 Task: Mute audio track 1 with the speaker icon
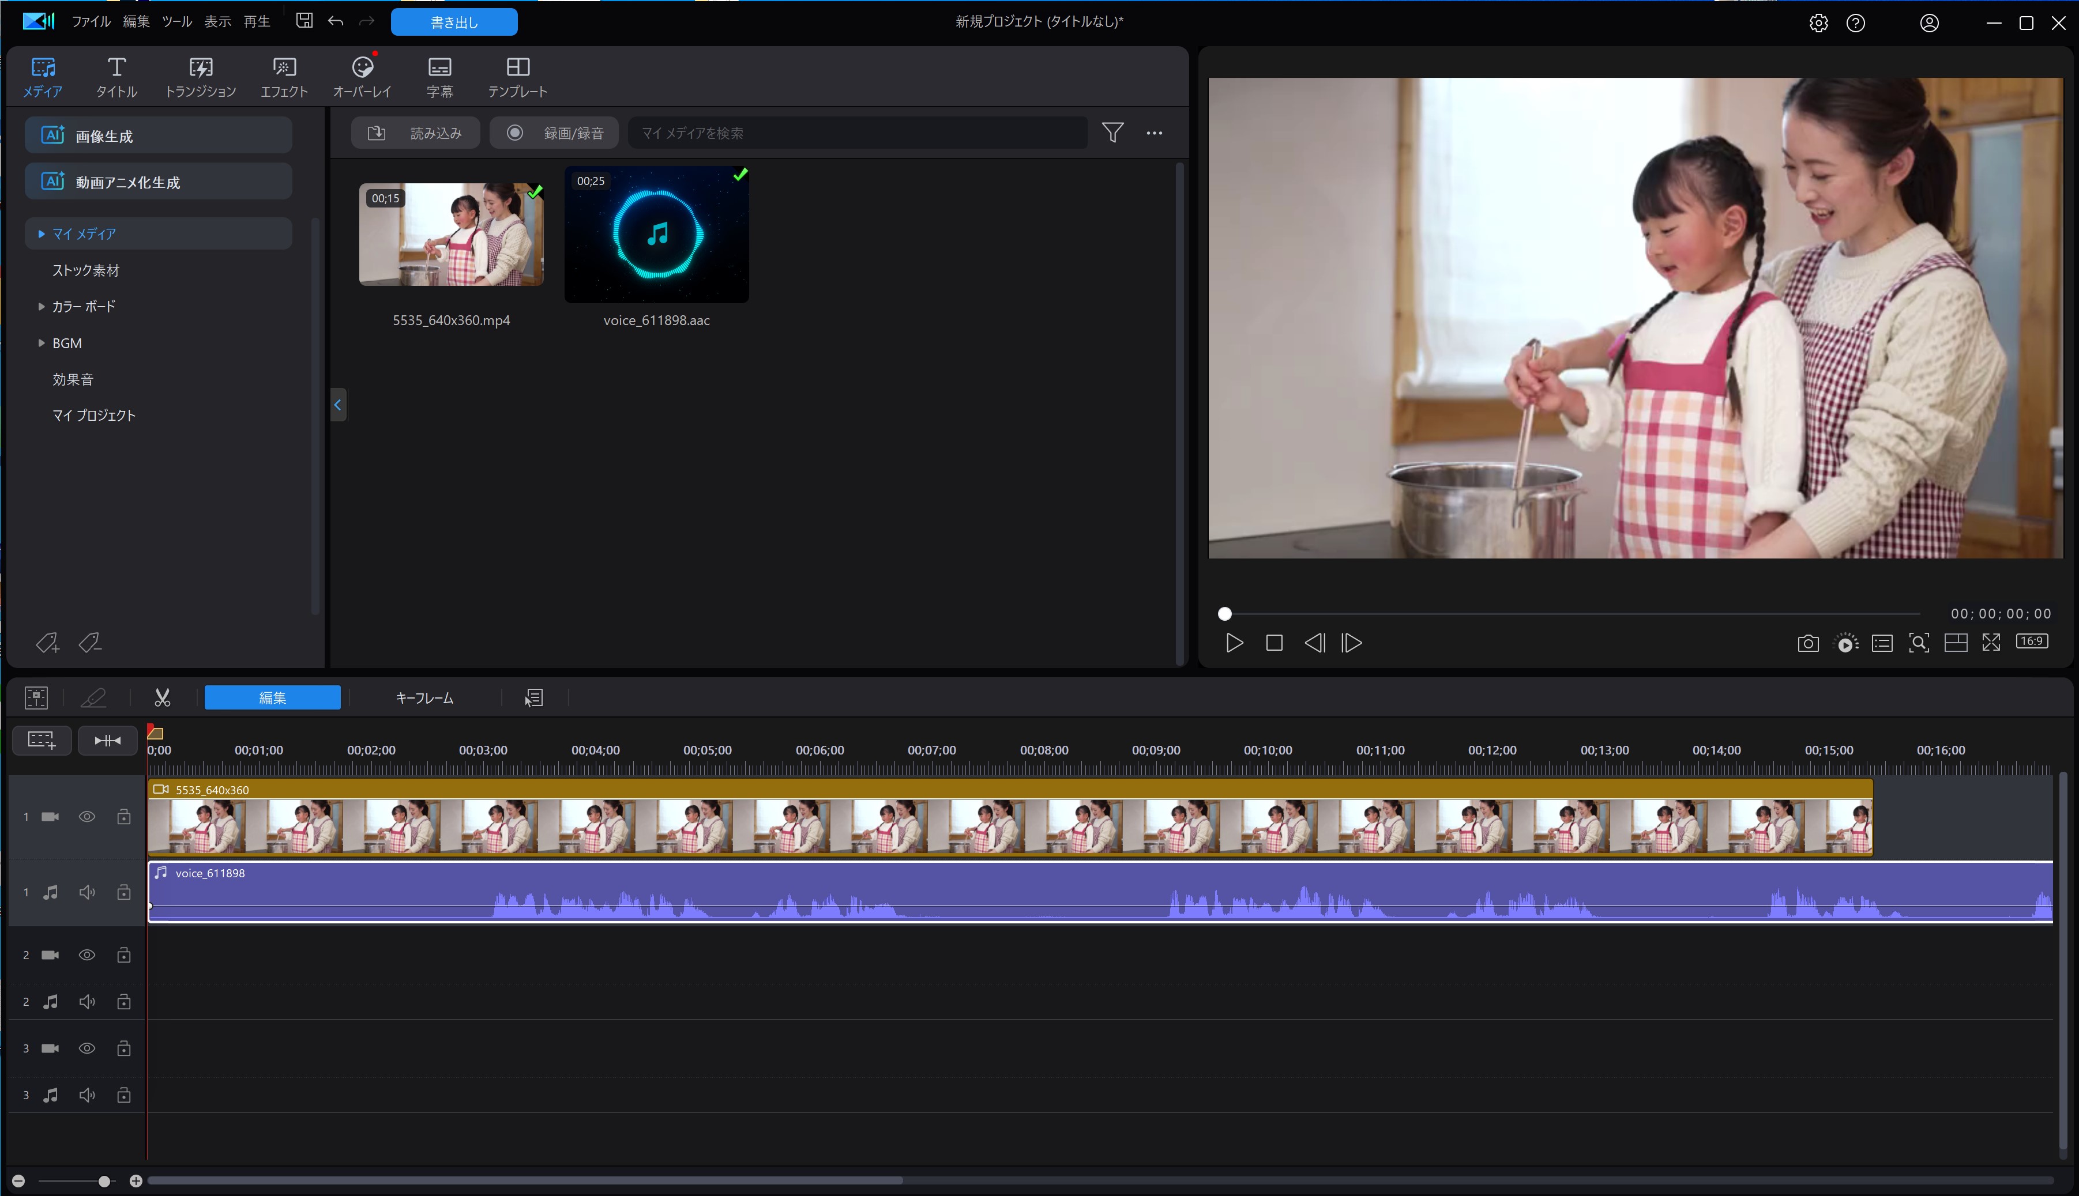(87, 892)
